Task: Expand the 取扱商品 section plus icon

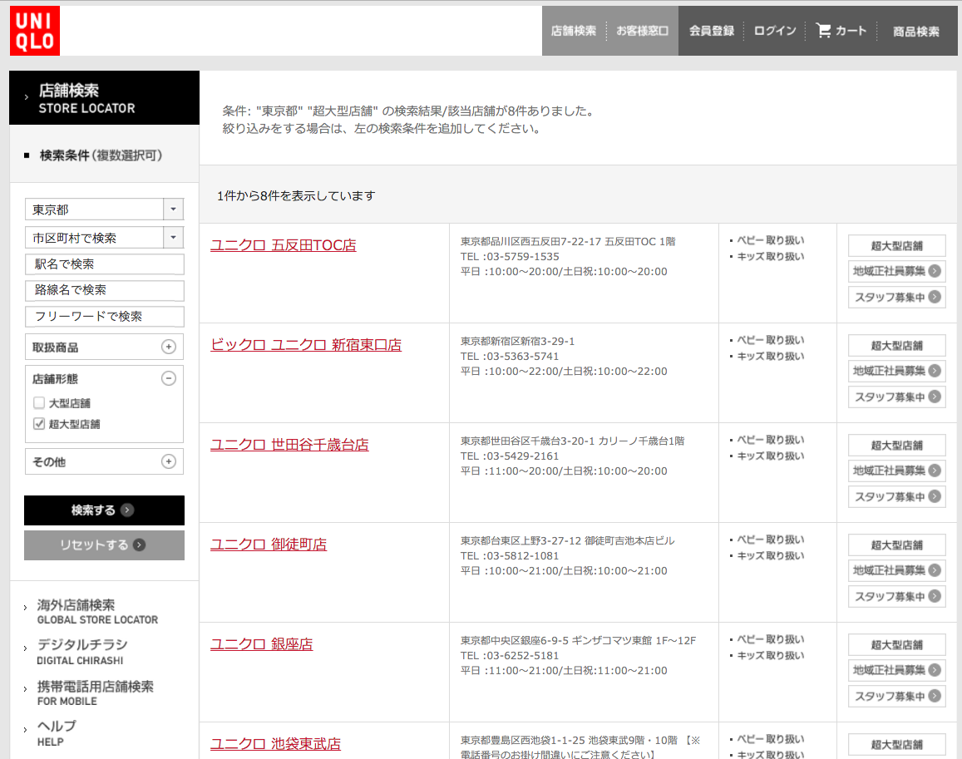Action: coord(169,347)
